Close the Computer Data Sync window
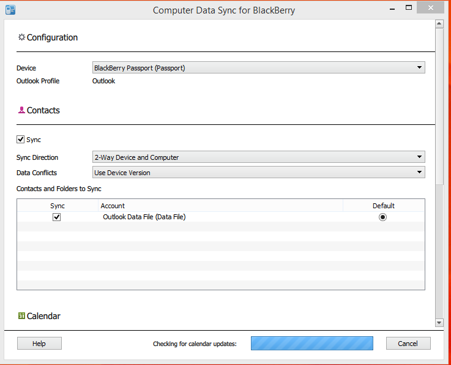 [x=431, y=8]
